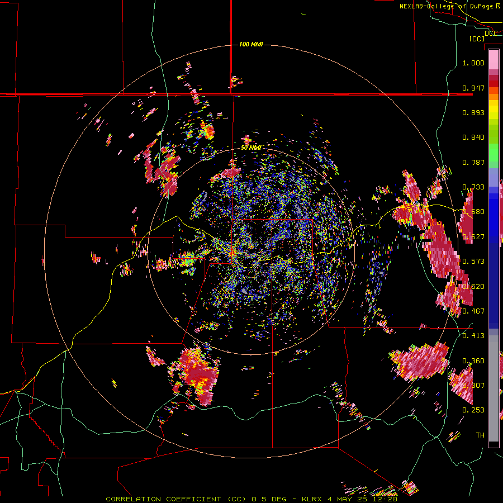Click the gray lower segment of color bar

493,388
